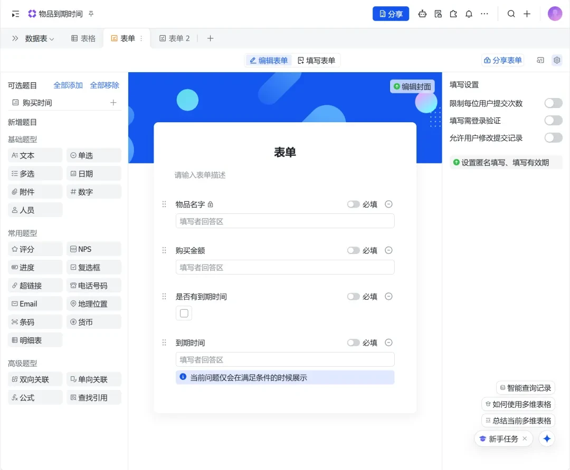Click the 分享表单 button
570x470 pixels.
coord(503,60)
